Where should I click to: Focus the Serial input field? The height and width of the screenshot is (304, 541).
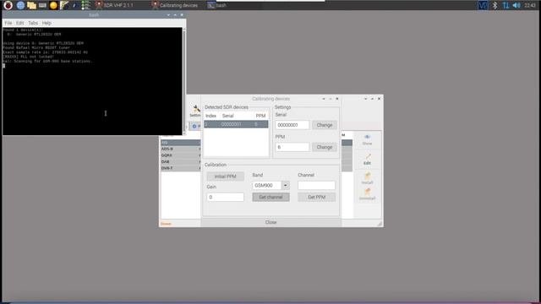tap(292, 125)
